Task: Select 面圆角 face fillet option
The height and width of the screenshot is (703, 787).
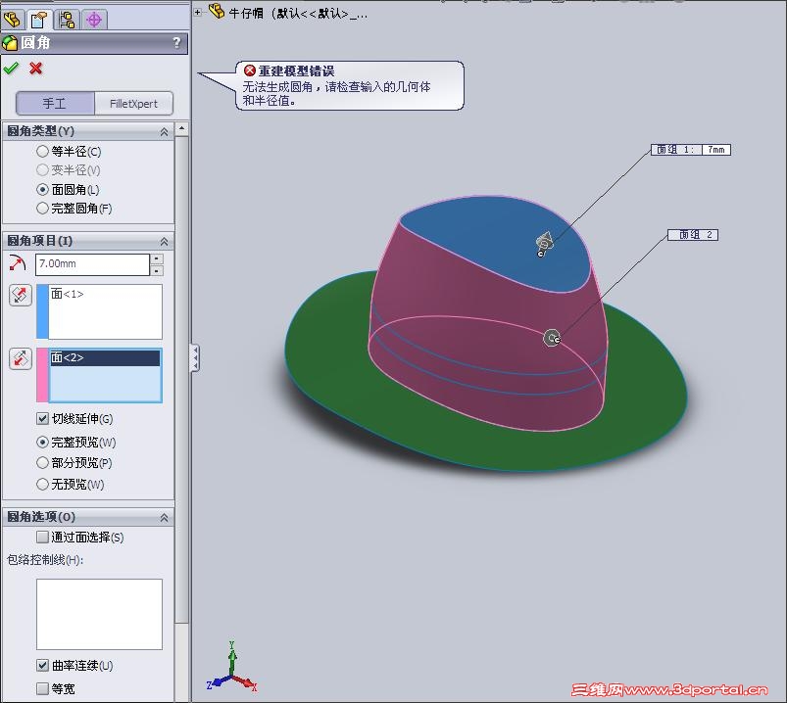Action: [43, 190]
